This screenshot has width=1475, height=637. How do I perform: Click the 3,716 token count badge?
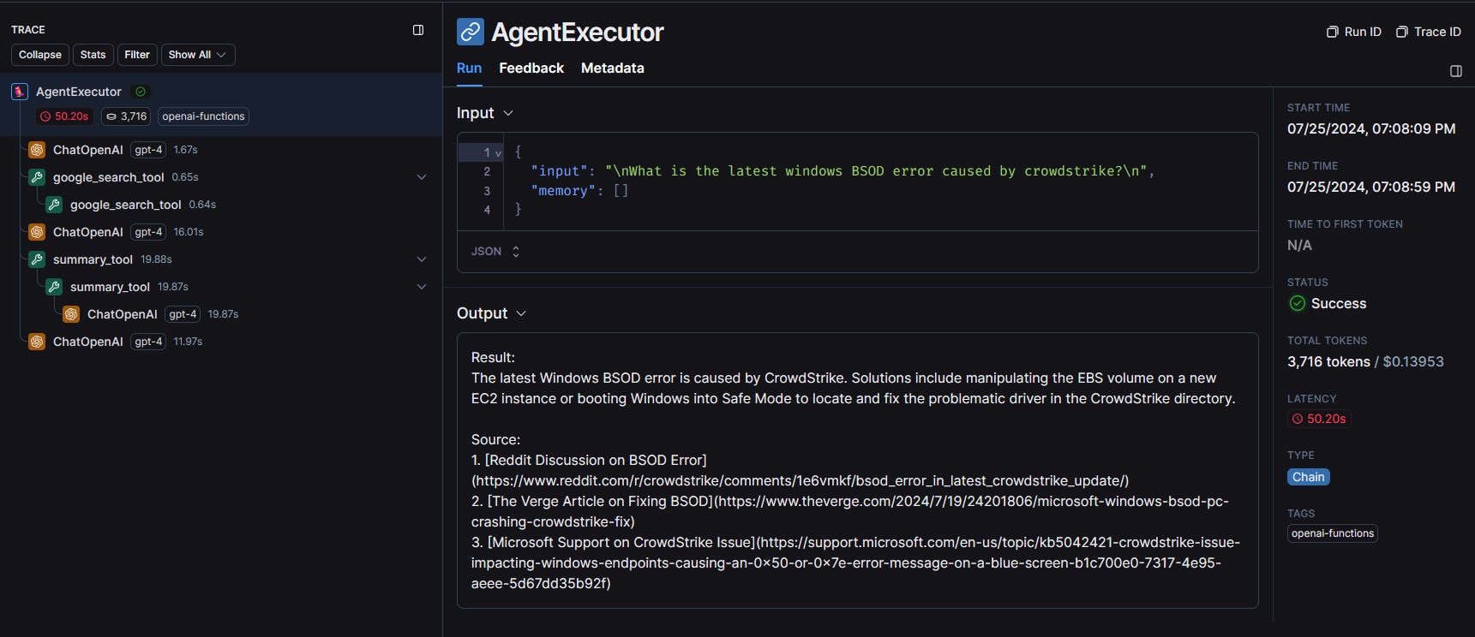click(126, 116)
